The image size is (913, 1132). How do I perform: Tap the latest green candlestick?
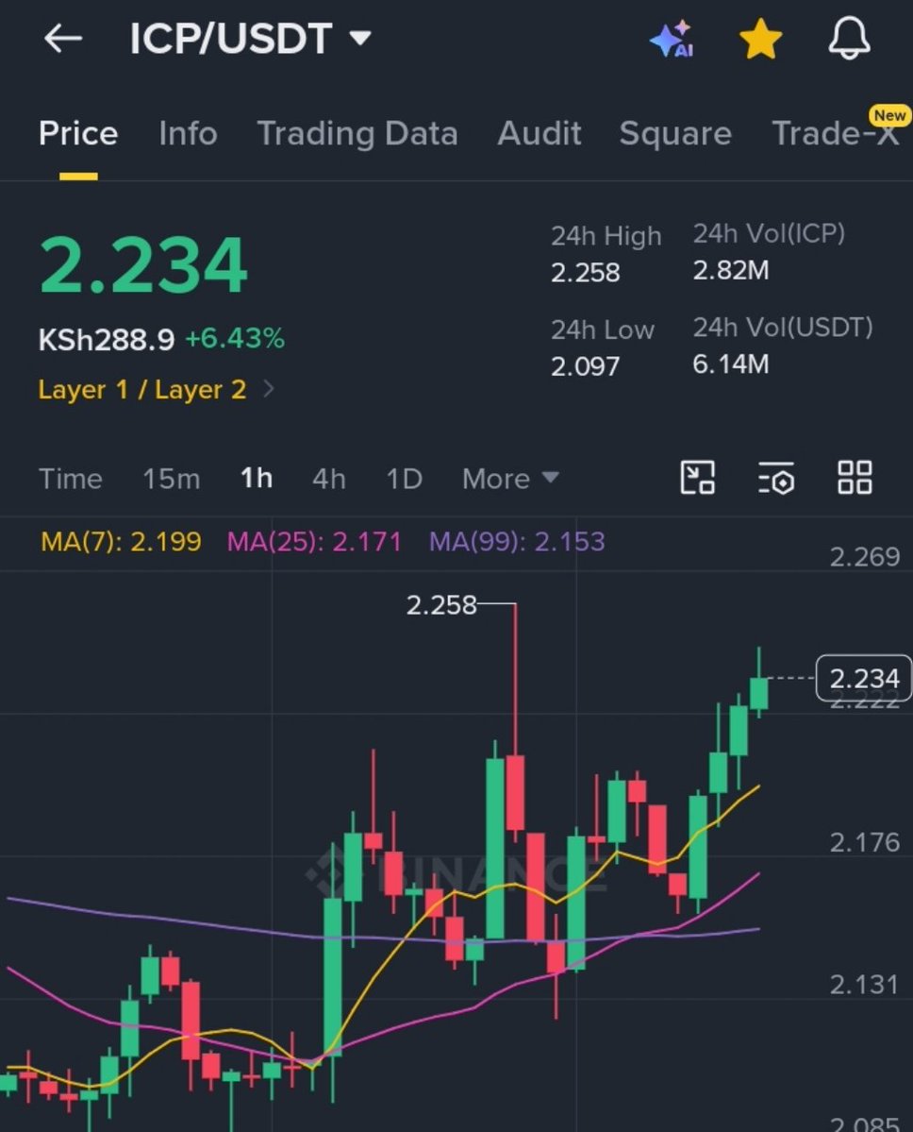[758, 693]
